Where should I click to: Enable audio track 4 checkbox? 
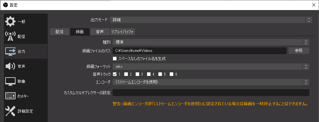click(x=149, y=74)
